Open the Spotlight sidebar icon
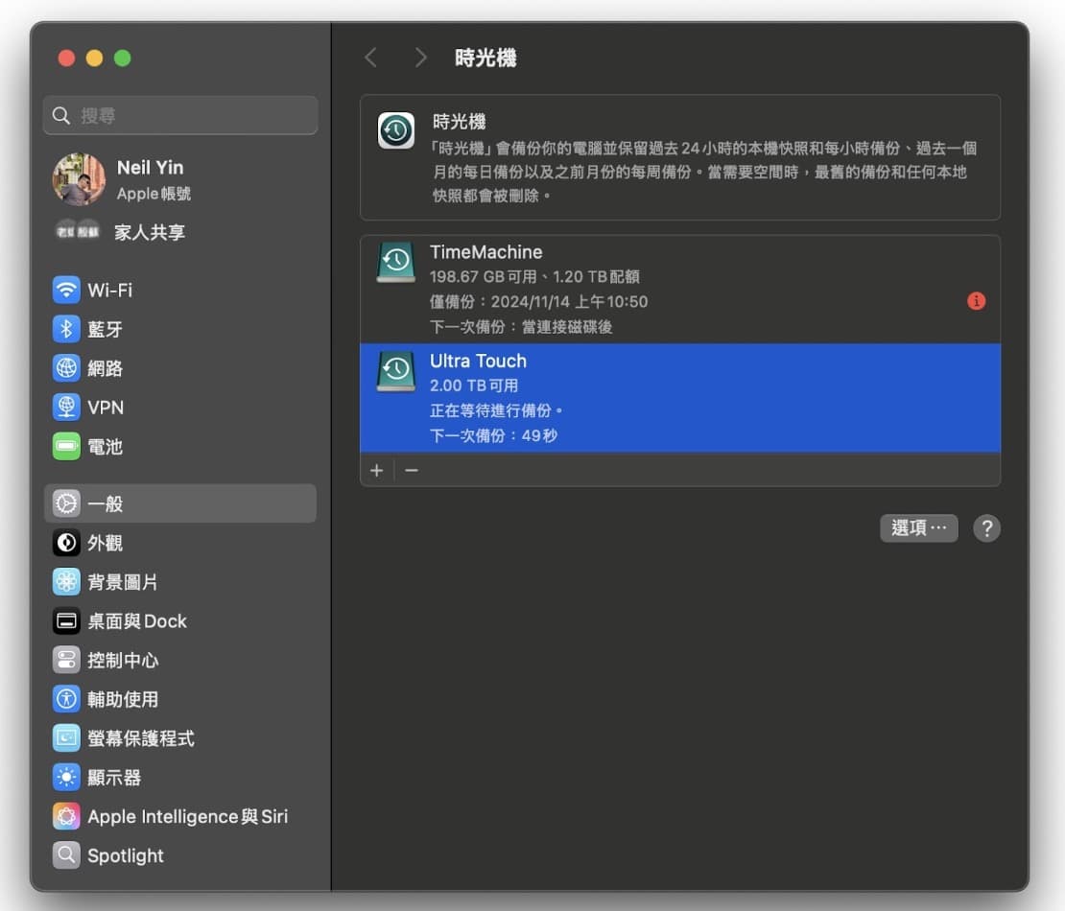 click(x=66, y=855)
